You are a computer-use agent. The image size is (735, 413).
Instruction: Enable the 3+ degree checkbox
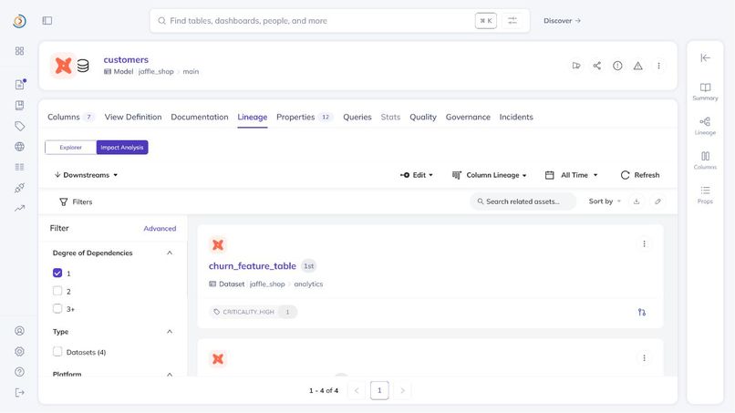(x=57, y=308)
